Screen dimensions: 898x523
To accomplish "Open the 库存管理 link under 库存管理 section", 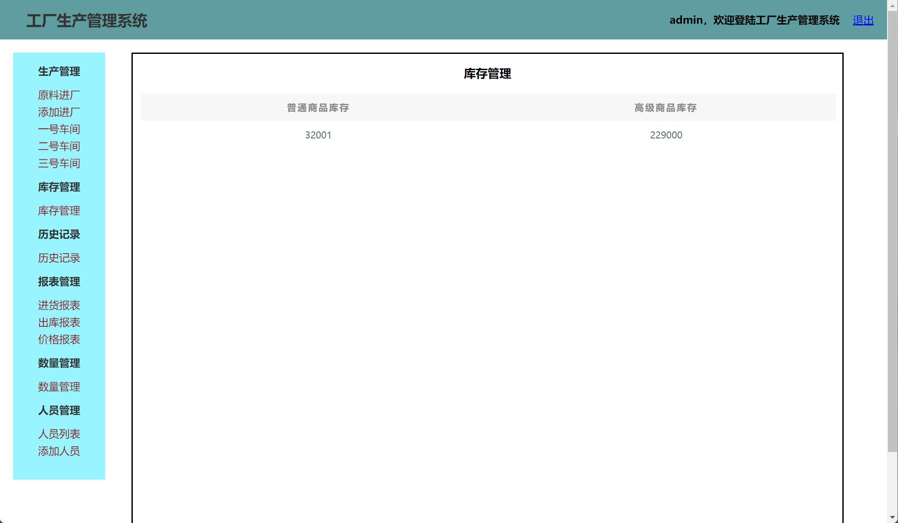I will coord(59,211).
